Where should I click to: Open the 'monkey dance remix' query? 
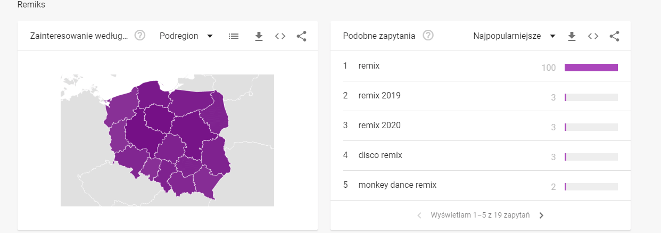coord(397,185)
